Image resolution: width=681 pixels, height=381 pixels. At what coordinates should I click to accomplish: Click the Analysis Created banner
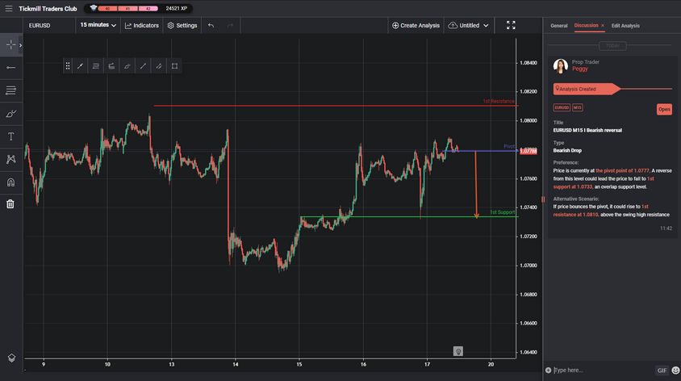click(x=587, y=89)
